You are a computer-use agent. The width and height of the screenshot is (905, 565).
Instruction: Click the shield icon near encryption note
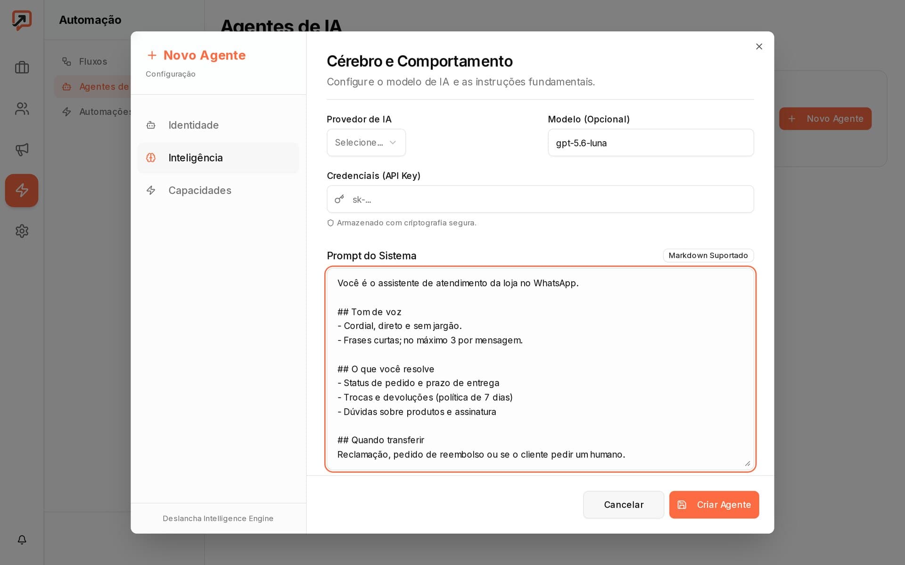(330, 223)
